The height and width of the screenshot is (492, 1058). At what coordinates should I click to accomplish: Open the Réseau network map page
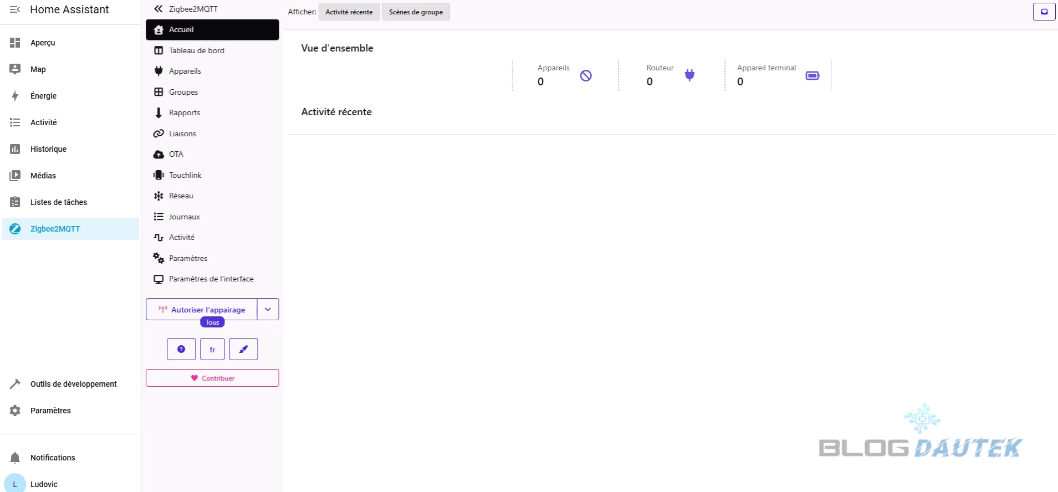coord(181,196)
